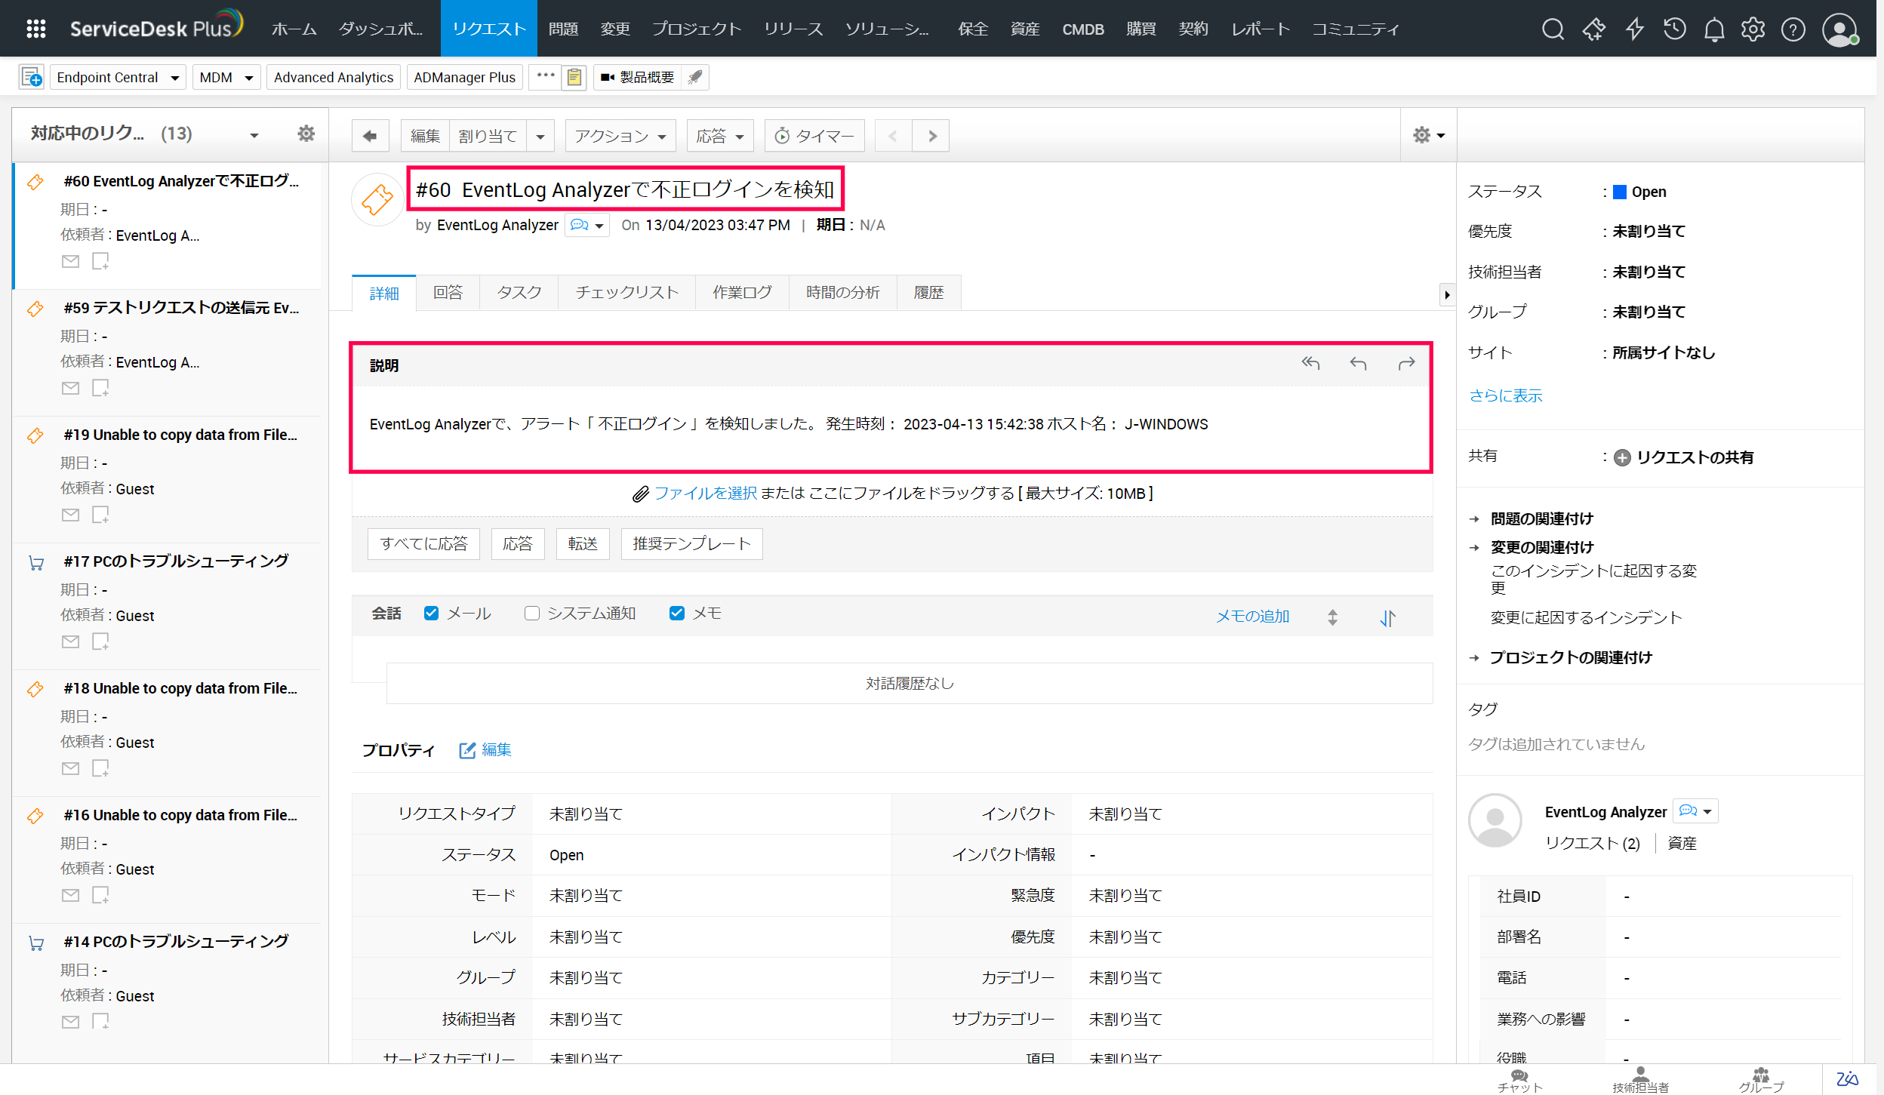
Task: Click the quick actions lightning icon
Action: point(1634,29)
